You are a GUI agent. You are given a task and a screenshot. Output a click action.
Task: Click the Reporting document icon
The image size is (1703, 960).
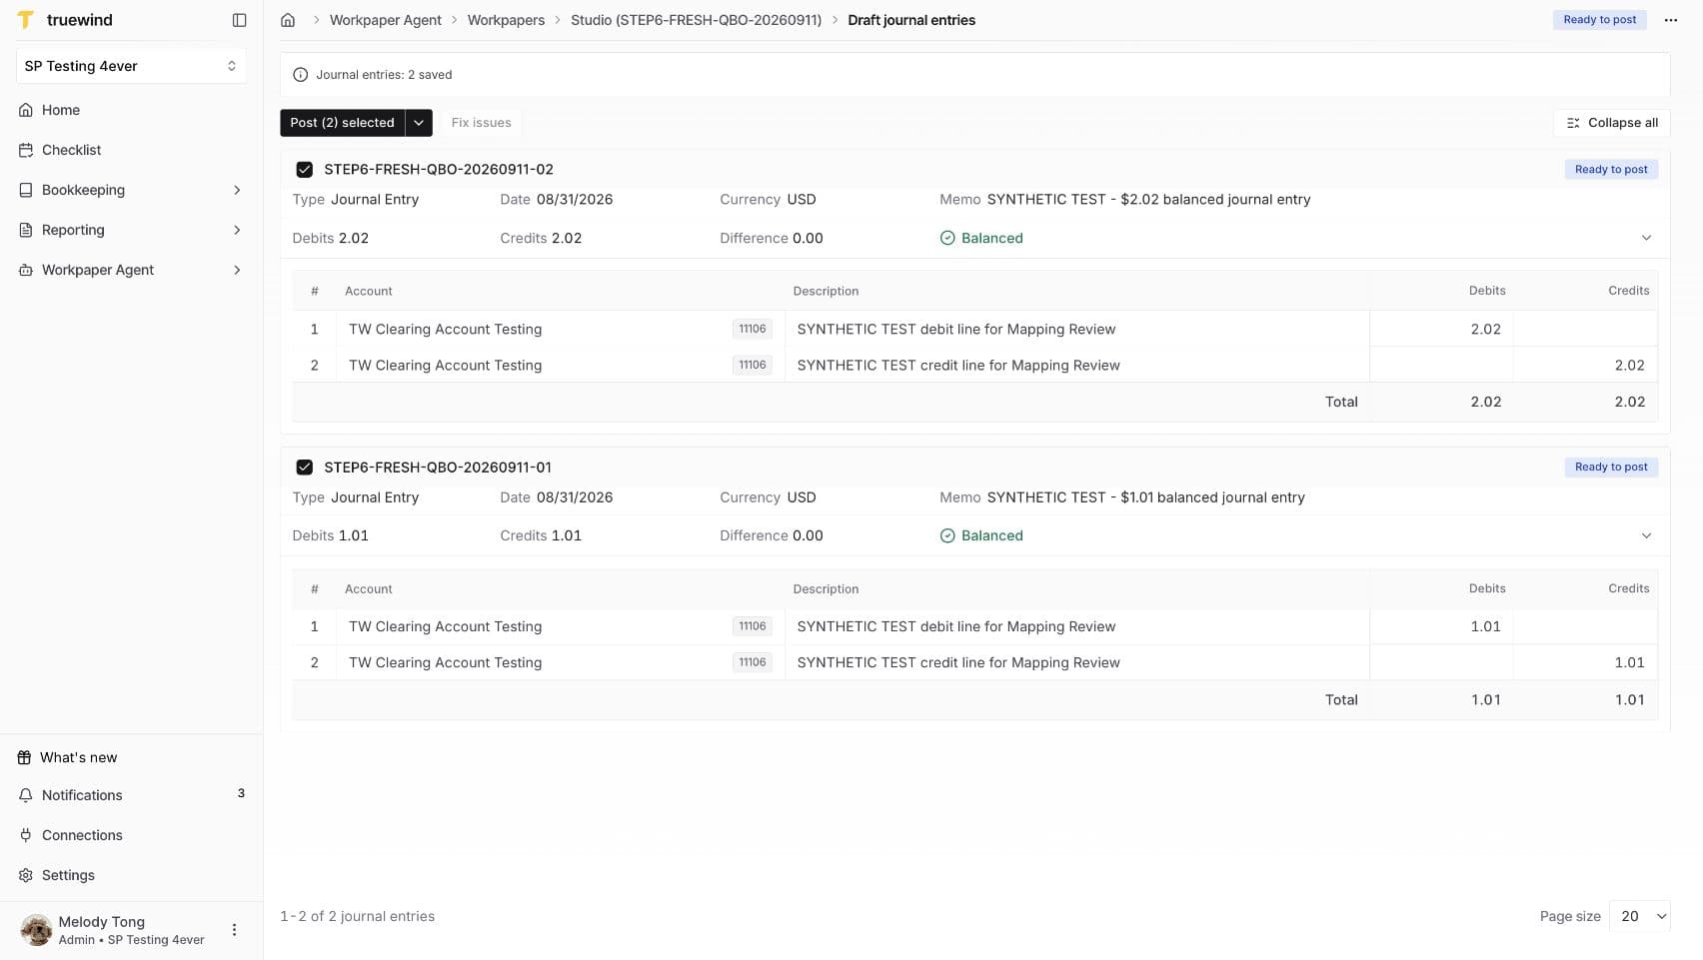click(x=26, y=230)
